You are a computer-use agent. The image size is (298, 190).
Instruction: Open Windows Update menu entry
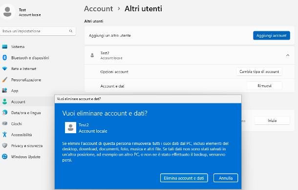[26, 157]
